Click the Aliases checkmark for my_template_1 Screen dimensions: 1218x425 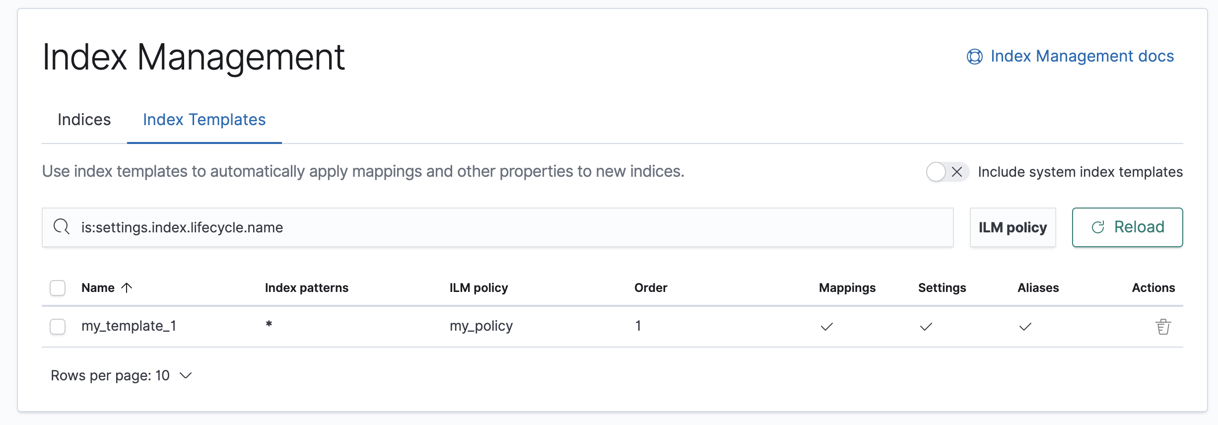coord(1025,327)
